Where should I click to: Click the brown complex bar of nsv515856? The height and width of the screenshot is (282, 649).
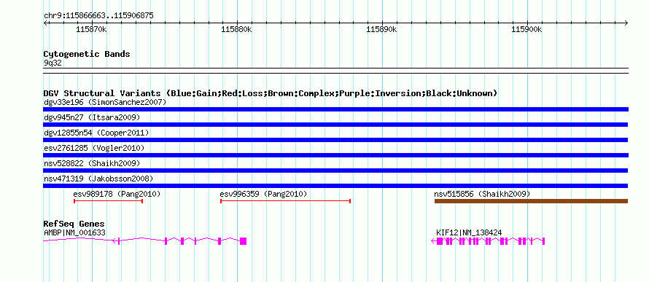pos(532,201)
